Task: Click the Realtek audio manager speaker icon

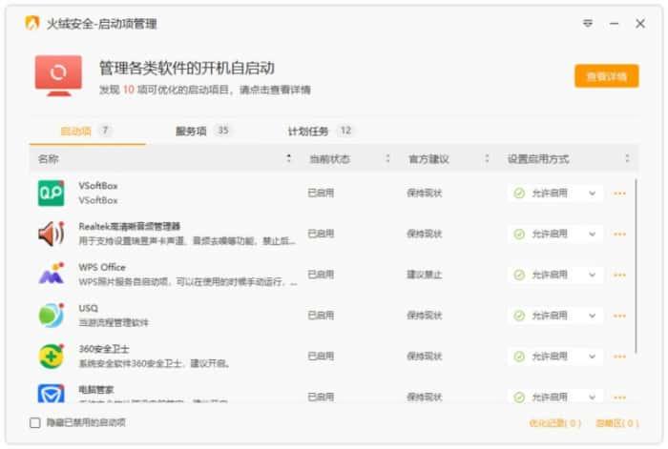Action: tap(51, 234)
